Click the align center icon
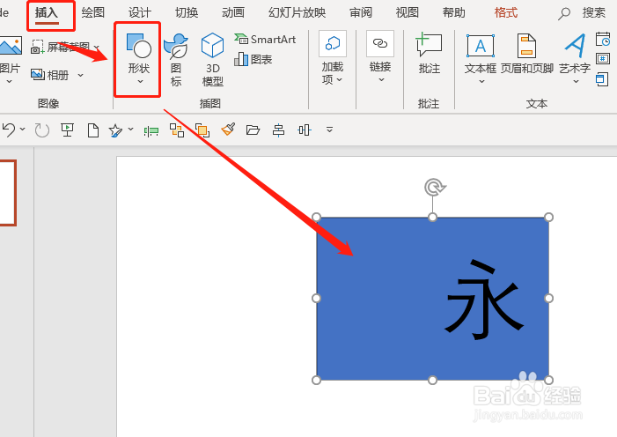 point(279,130)
